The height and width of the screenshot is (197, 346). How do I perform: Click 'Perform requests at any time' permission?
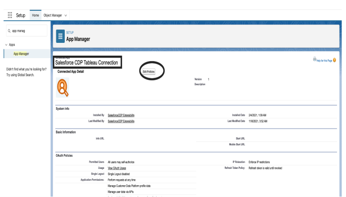[x=122, y=180]
